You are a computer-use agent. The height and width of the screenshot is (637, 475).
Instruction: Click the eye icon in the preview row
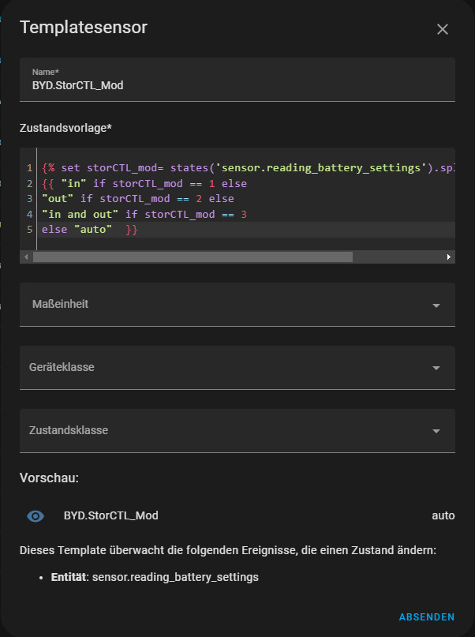pyautogui.click(x=36, y=516)
